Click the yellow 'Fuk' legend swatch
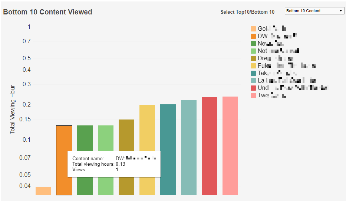 point(253,66)
